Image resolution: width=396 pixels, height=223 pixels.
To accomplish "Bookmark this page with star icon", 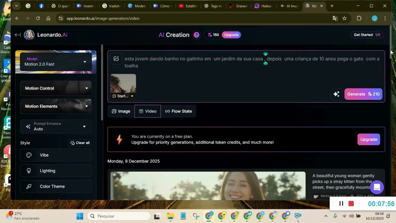I will [x=344, y=19].
